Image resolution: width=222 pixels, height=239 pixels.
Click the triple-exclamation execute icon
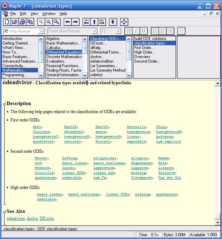(x=181, y=31)
